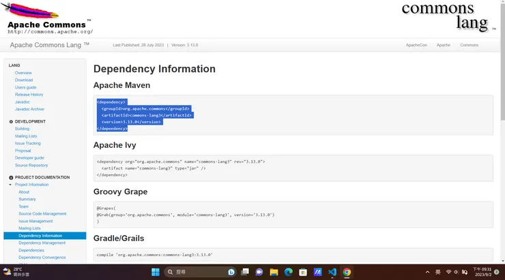This screenshot has height=280, width=505.
Task: Click the Gradle compile dependency line
Action: pyautogui.click(x=155, y=255)
